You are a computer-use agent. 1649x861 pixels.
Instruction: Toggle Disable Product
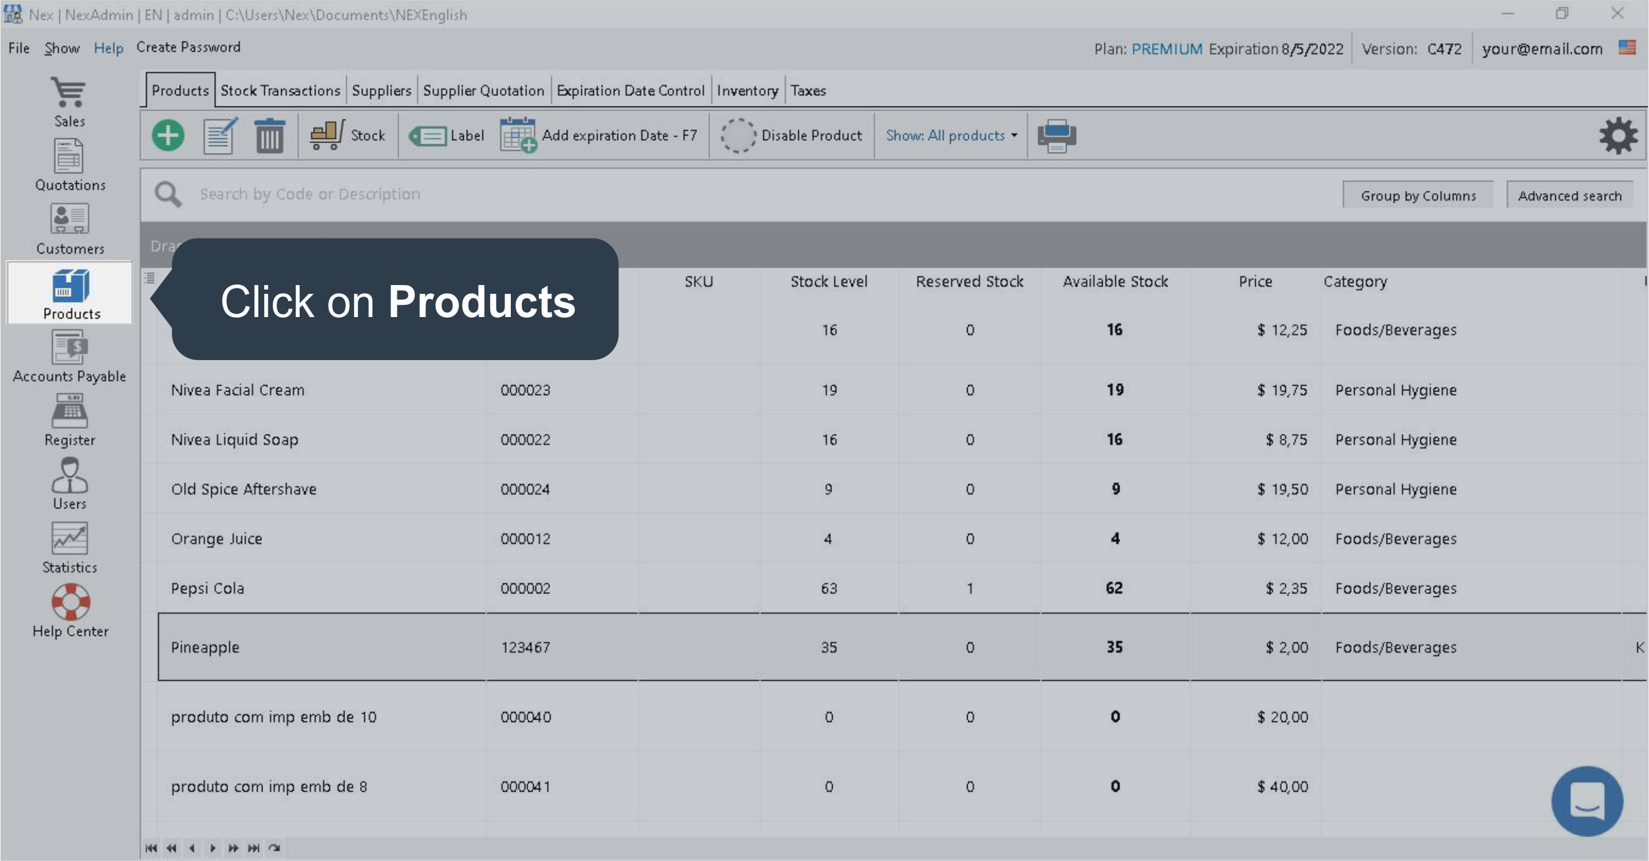(x=792, y=136)
